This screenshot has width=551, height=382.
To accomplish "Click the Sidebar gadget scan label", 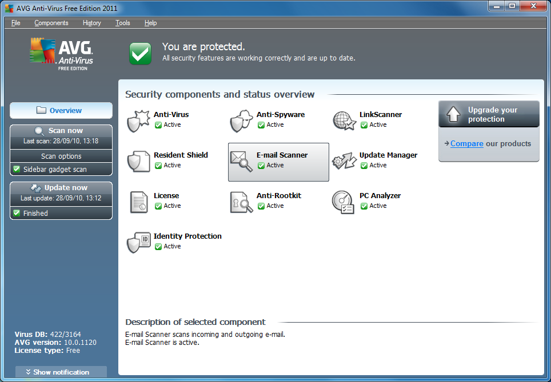I will coord(55,169).
